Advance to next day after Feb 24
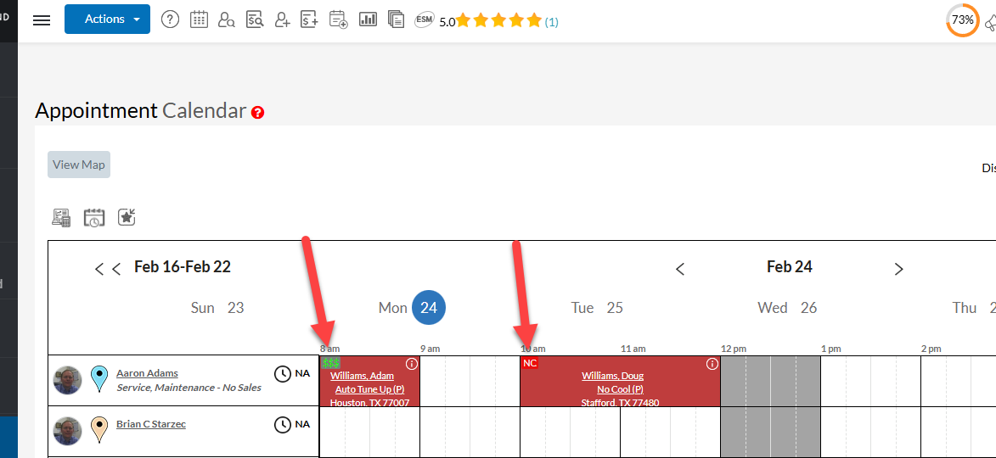Image resolution: width=996 pixels, height=458 pixels. pos(898,269)
